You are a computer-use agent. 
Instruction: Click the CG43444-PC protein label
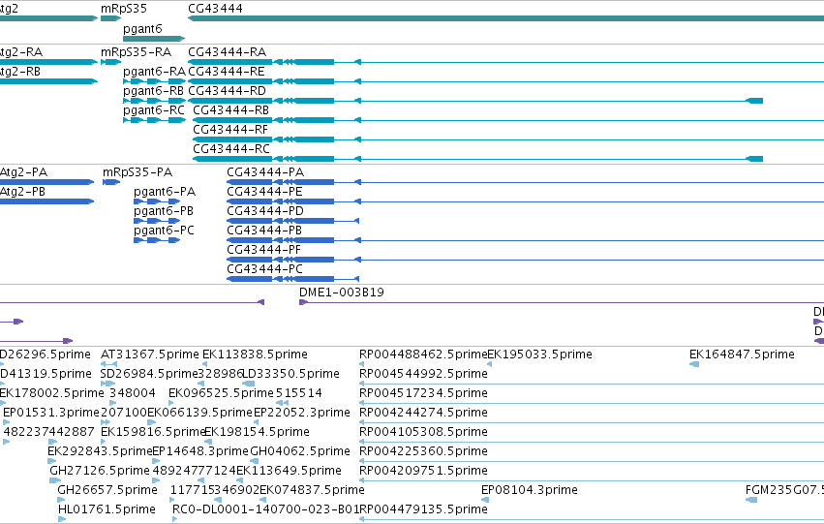coord(265,269)
